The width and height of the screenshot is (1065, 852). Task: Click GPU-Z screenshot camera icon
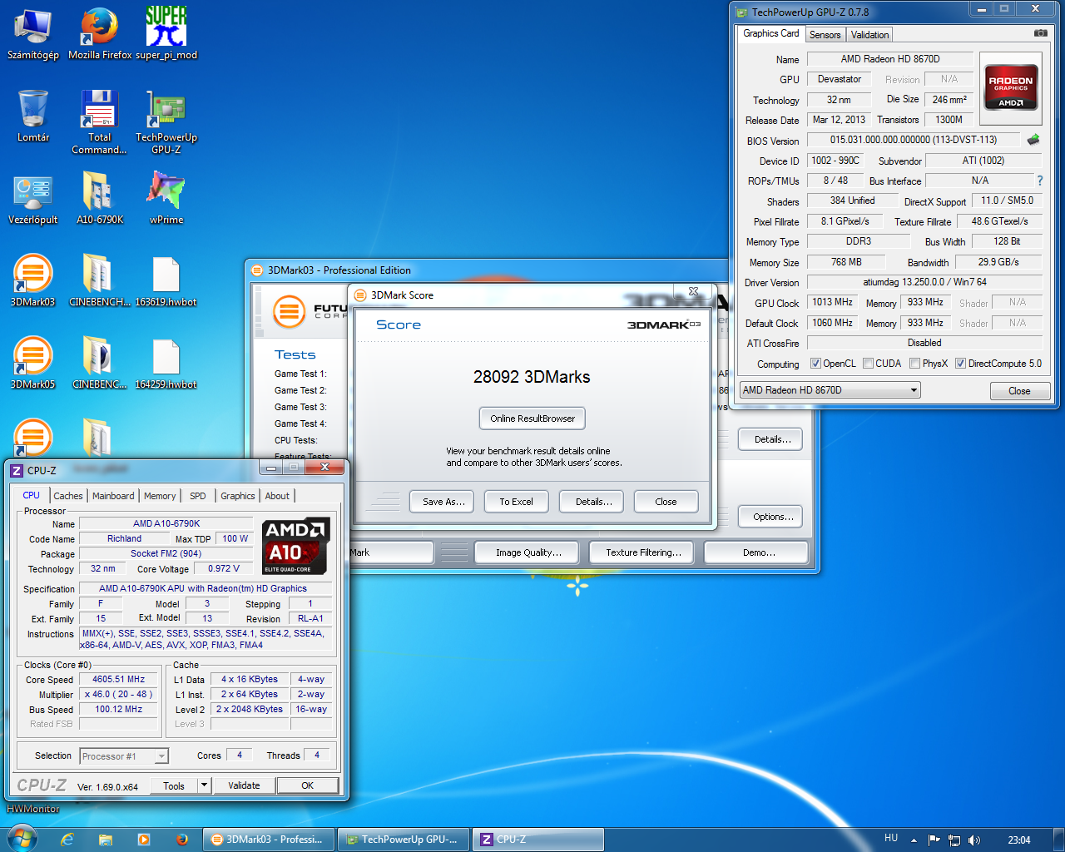[x=1040, y=33]
